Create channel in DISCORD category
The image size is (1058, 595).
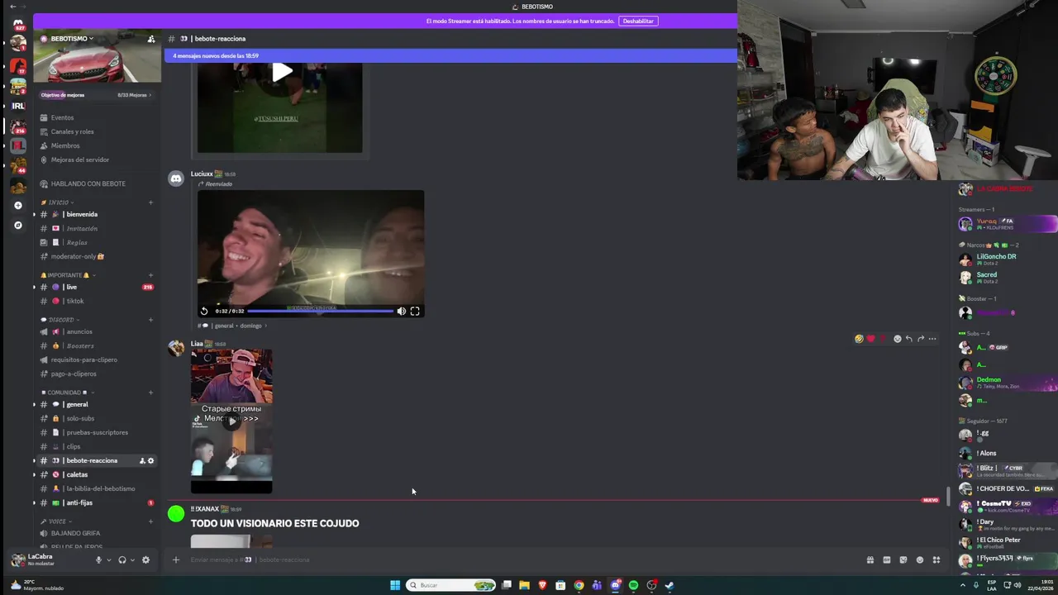tap(150, 320)
